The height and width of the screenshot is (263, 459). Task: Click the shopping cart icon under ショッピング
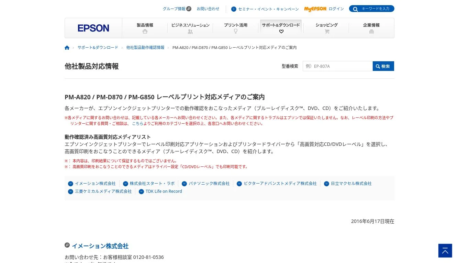[x=327, y=32]
